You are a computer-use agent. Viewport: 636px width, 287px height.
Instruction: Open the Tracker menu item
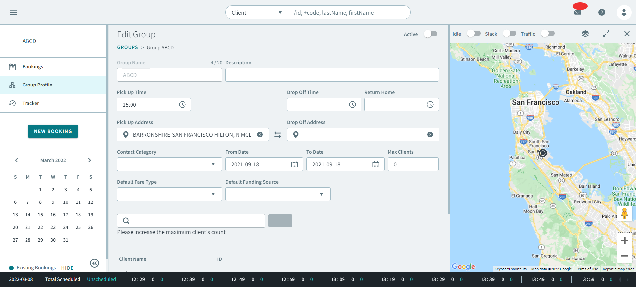(x=31, y=103)
